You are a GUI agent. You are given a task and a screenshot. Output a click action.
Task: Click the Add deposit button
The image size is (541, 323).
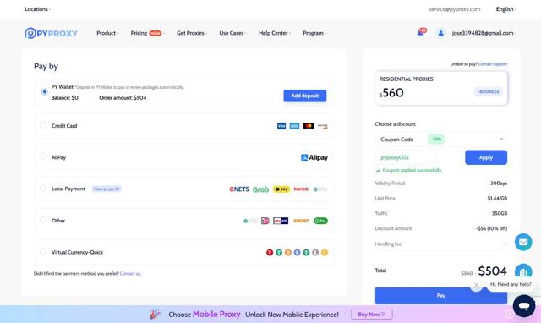click(305, 96)
